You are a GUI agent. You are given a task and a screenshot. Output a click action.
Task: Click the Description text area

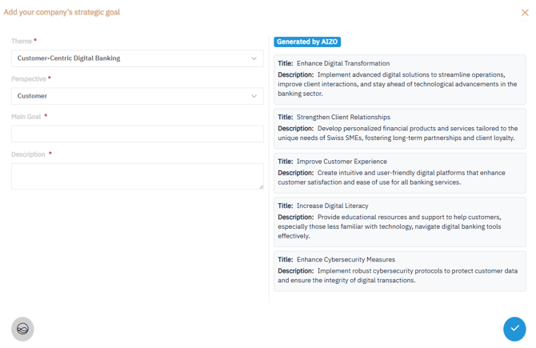pos(137,176)
